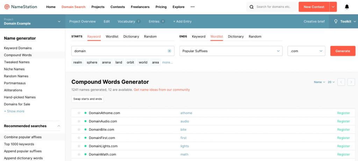Star DomainLights.com as favorite
Image resolution: width=358 pixels, height=161 pixels.
[x=79, y=146]
